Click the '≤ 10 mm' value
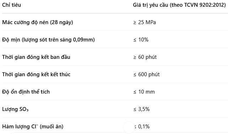The width and height of the screenshot is (228, 134). pos(144,92)
